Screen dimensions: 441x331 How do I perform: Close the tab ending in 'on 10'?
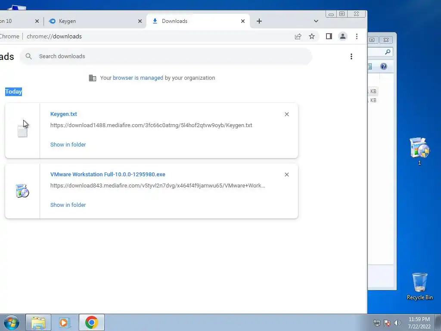click(37, 21)
